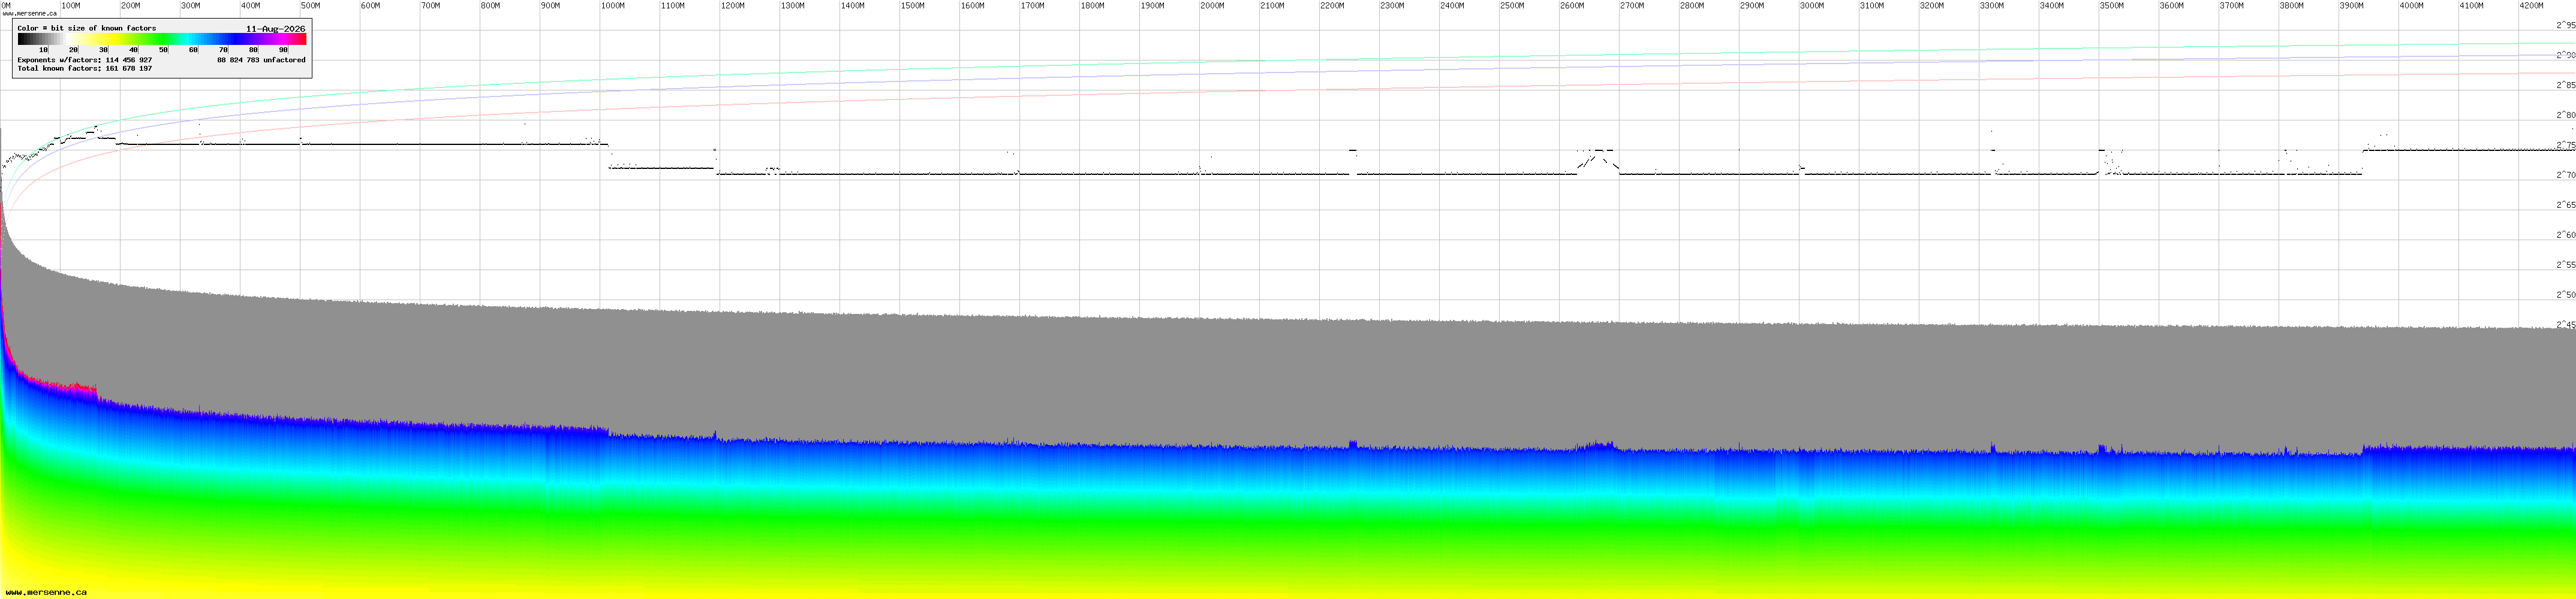
Task: Click the '3600M' x-axis label
Action: point(2173,6)
